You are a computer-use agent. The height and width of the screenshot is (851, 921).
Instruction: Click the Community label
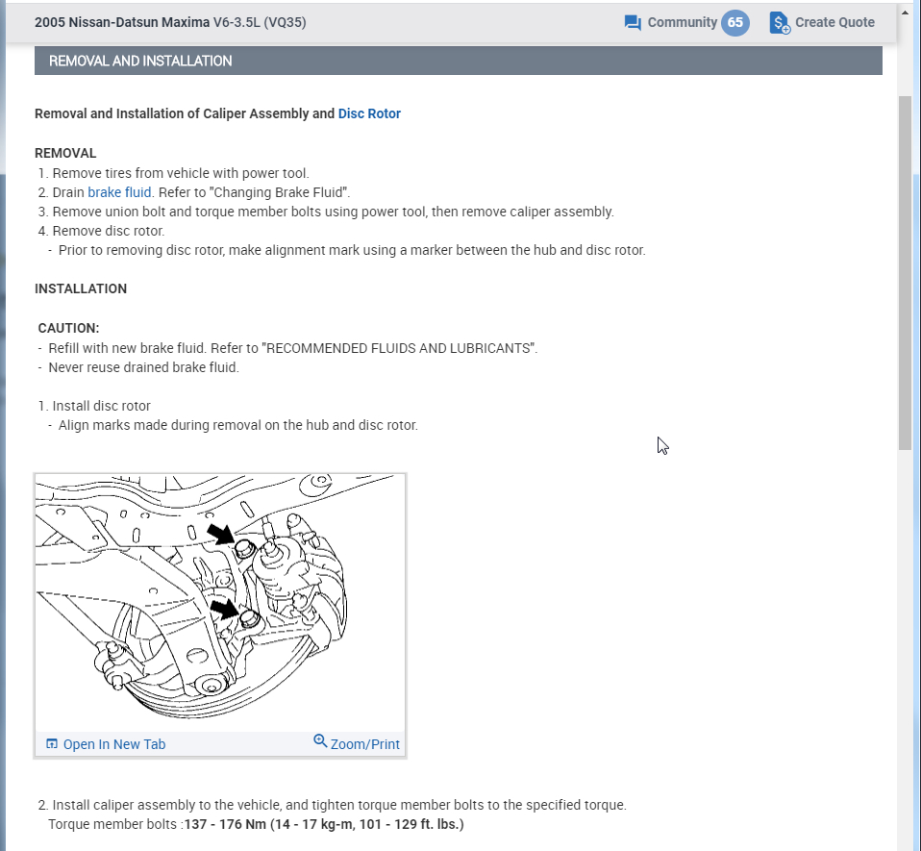tap(682, 22)
